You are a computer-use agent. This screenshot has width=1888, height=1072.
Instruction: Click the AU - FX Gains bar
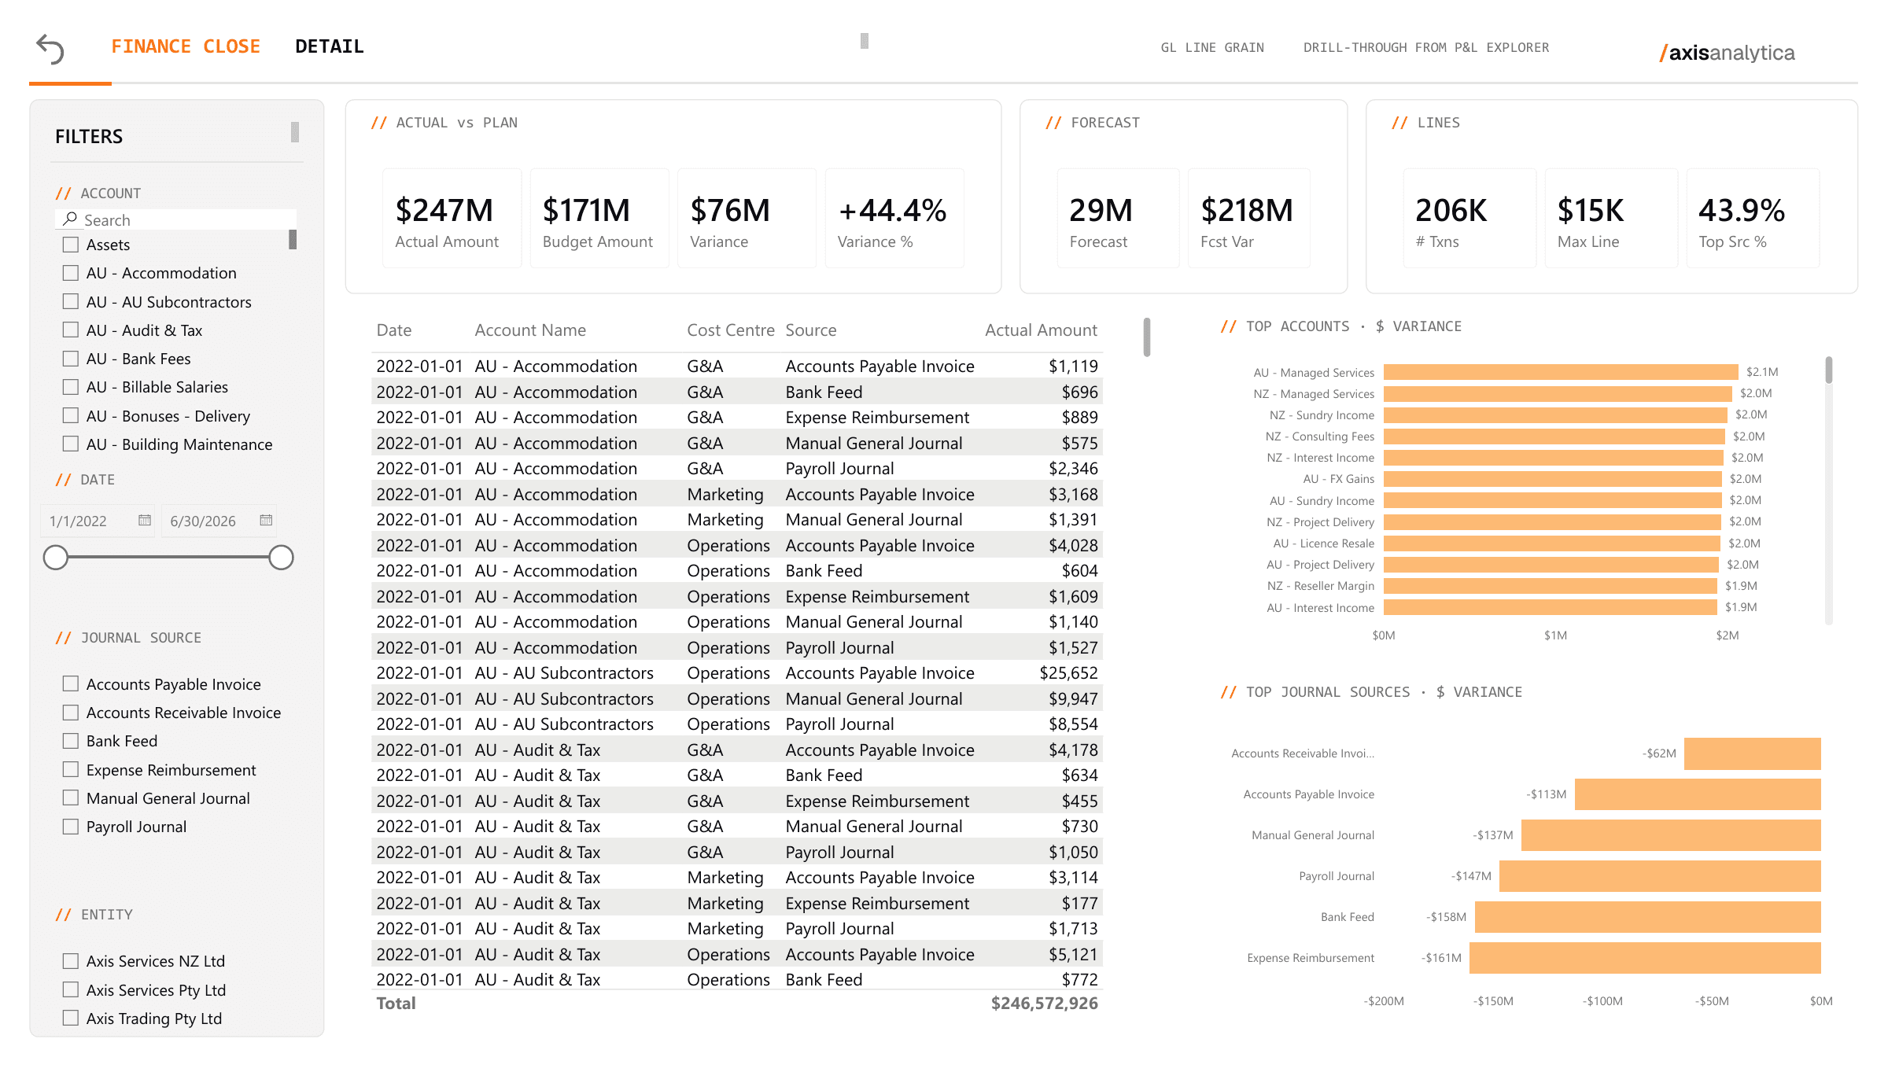point(1553,479)
